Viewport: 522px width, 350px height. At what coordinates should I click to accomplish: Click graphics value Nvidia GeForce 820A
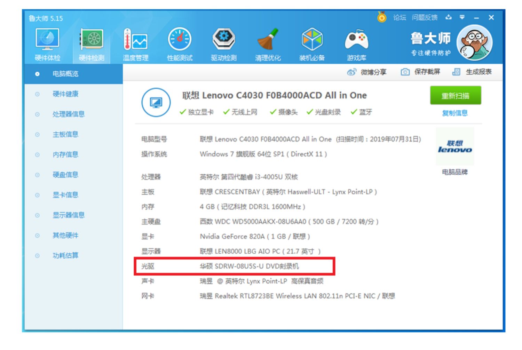point(255,237)
